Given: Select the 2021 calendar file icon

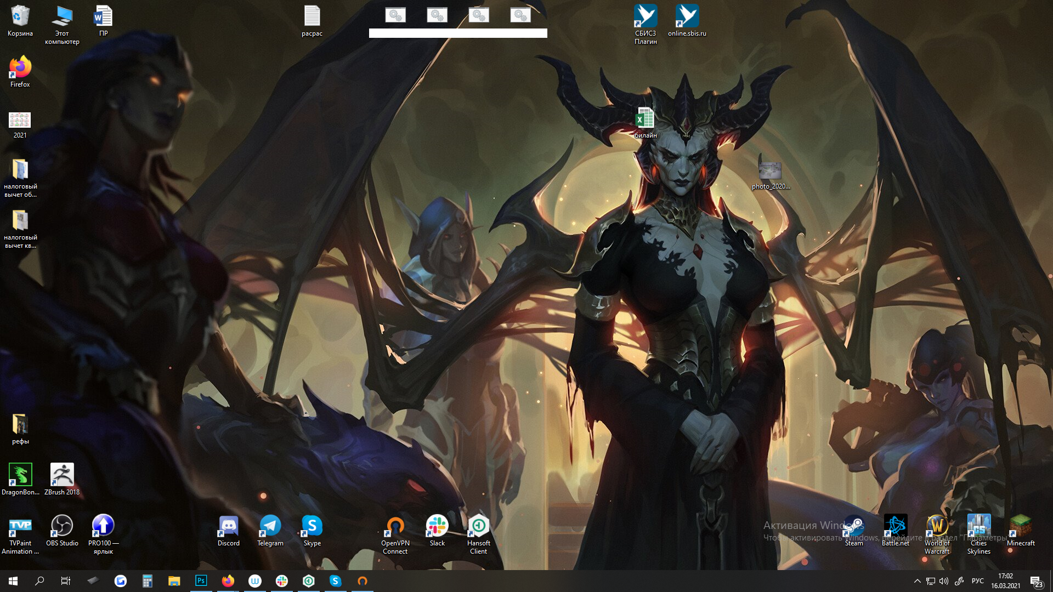Looking at the screenshot, I should point(20,124).
